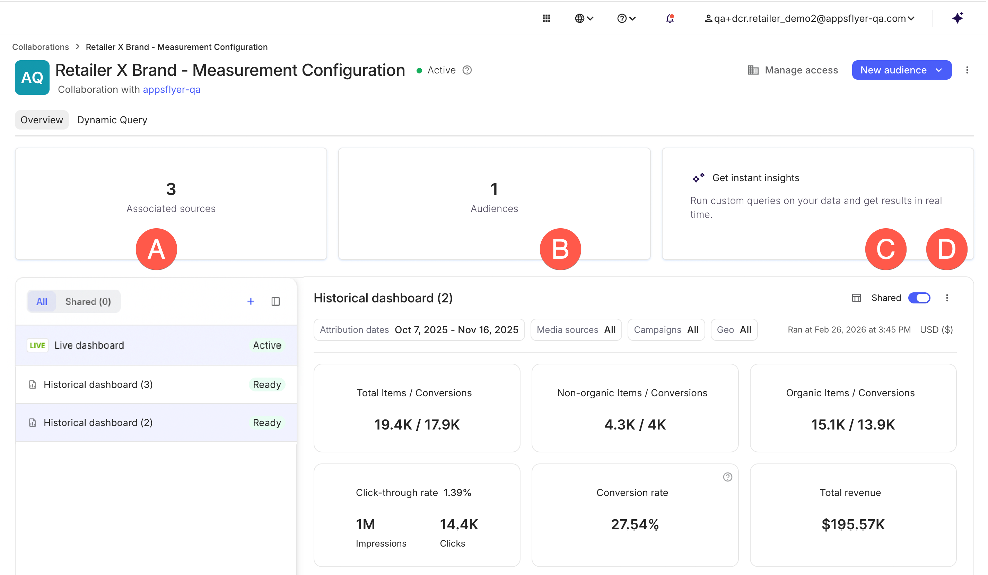Click the Total Items / Conversions value 19.4K / 17.9K
988x575 pixels.
(x=417, y=425)
